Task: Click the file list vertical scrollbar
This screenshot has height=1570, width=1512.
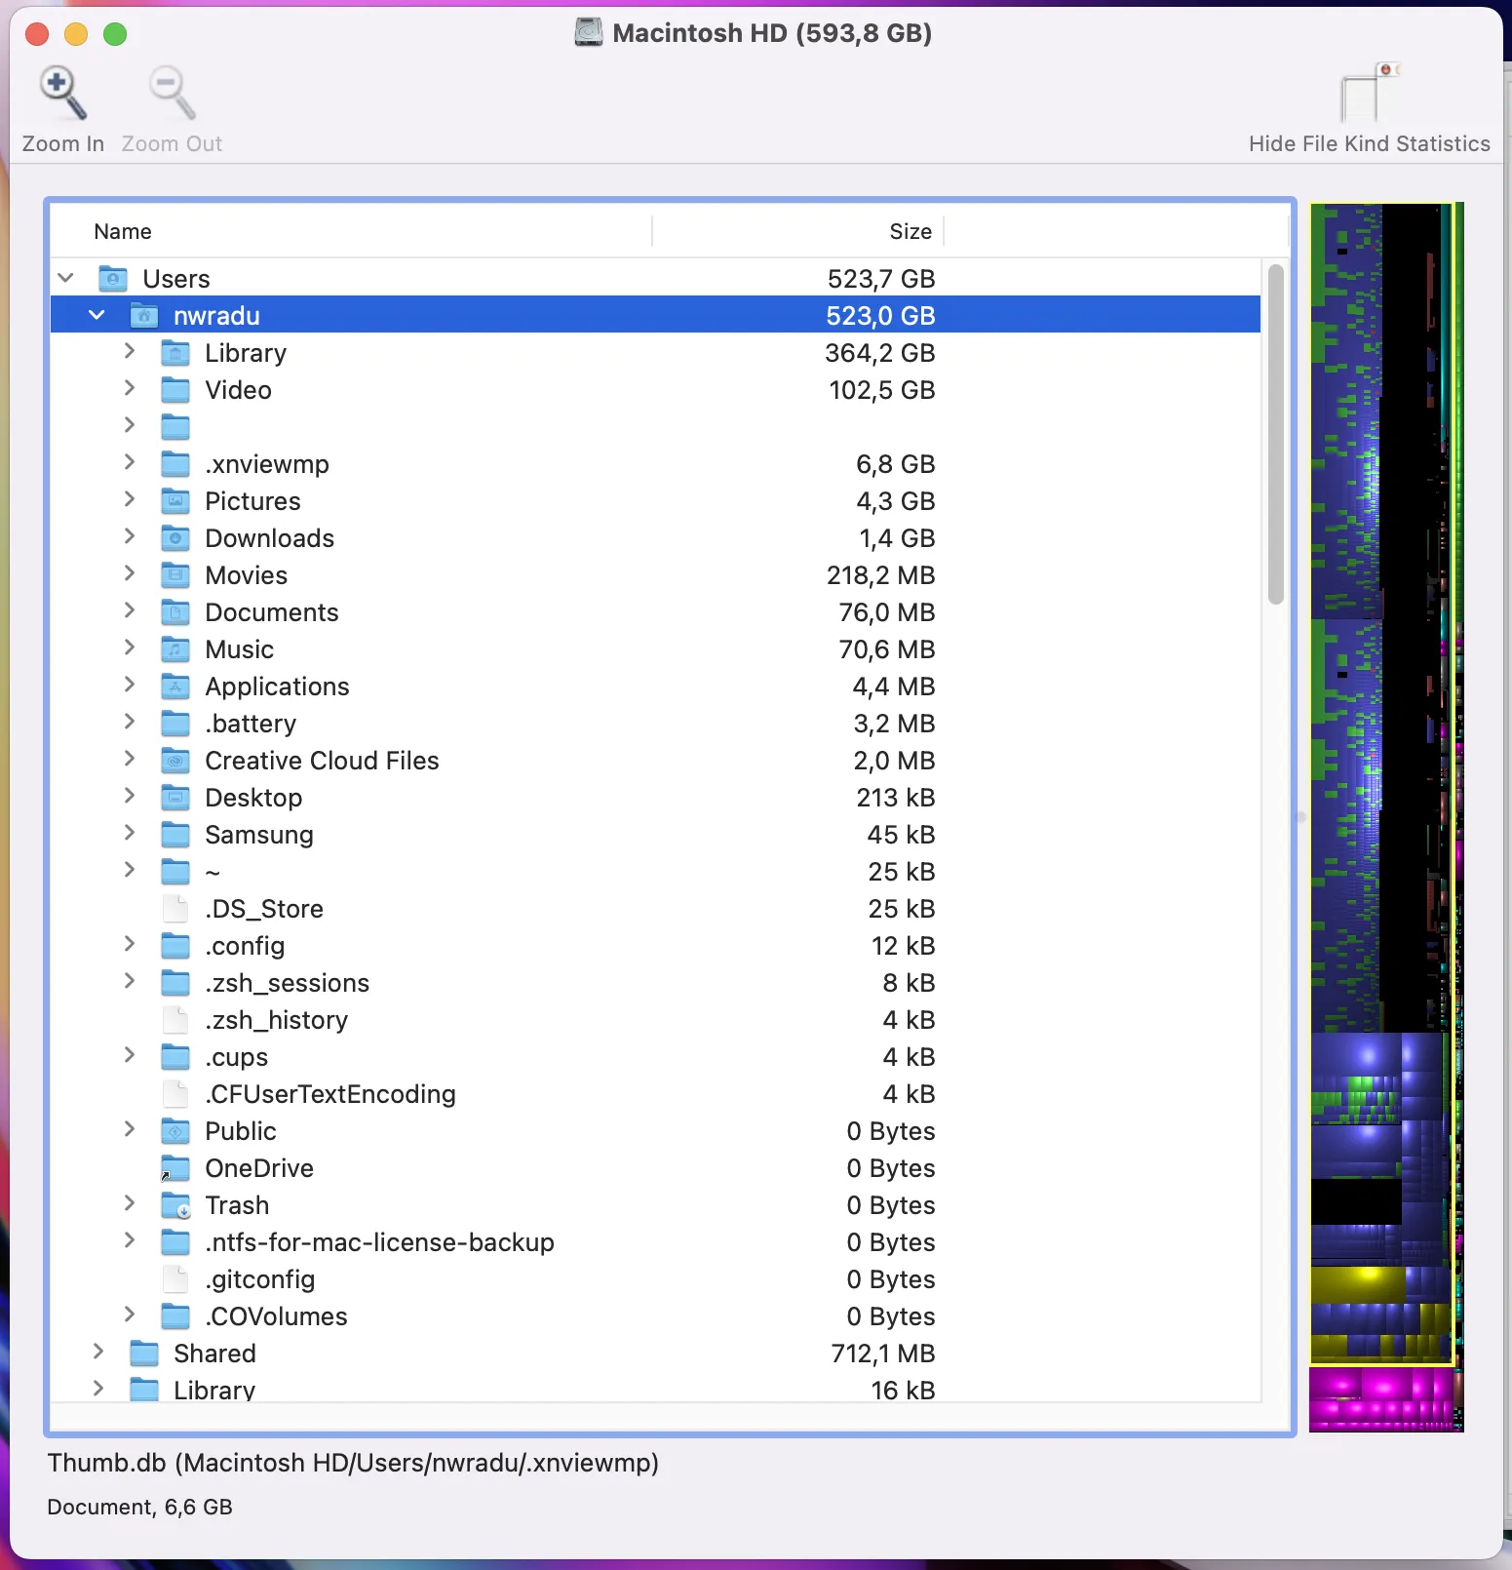Action: [1276, 434]
